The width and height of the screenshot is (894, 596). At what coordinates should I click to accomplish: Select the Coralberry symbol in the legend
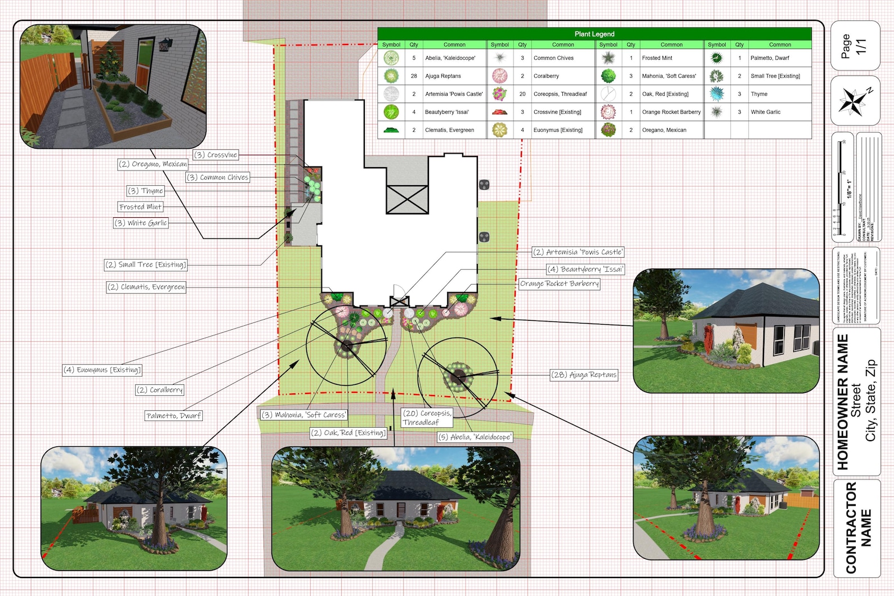pyautogui.click(x=499, y=76)
